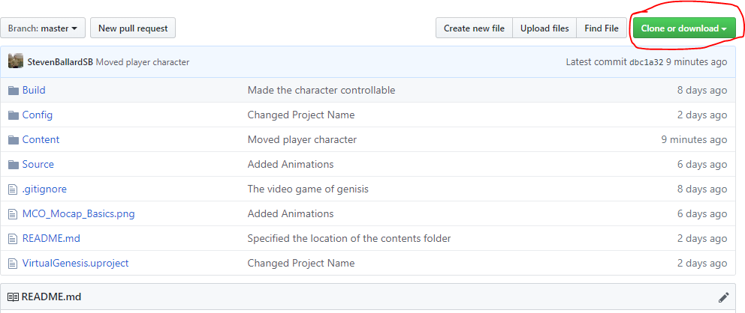The height and width of the screenshot is (313, 745).
Task: Click '6 days ago' in the MCO_Mocap_Basics.png row
Action: pyautogui.click(x=702, y=213)
